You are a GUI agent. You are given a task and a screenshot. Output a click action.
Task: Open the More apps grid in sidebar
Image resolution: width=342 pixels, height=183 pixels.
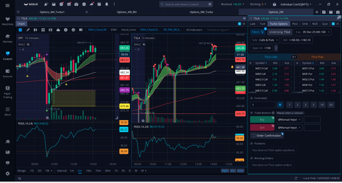(x=7, y=109)
